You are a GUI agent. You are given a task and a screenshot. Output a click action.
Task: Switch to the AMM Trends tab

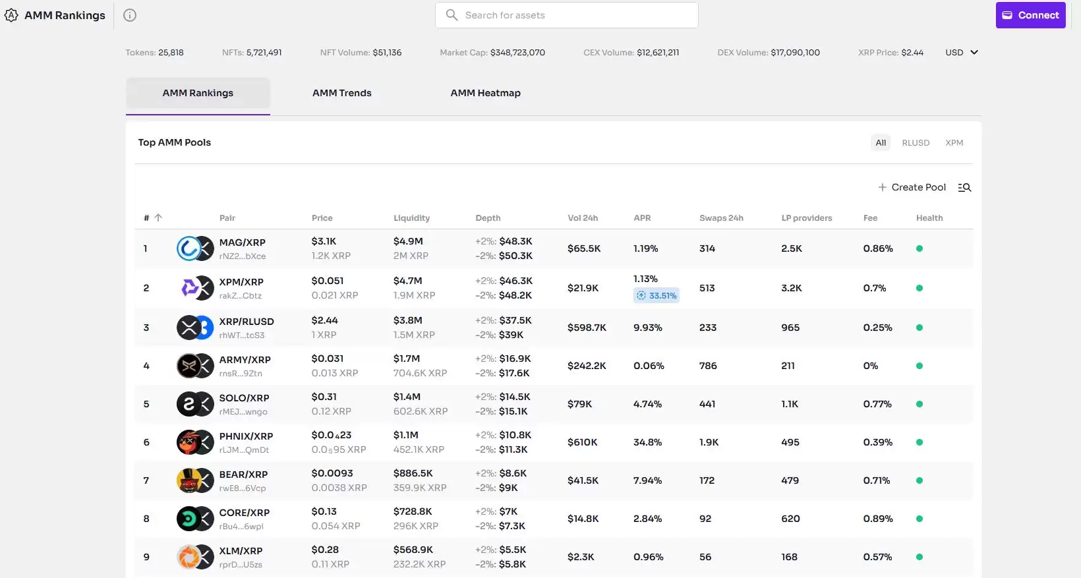click(341, 93)
